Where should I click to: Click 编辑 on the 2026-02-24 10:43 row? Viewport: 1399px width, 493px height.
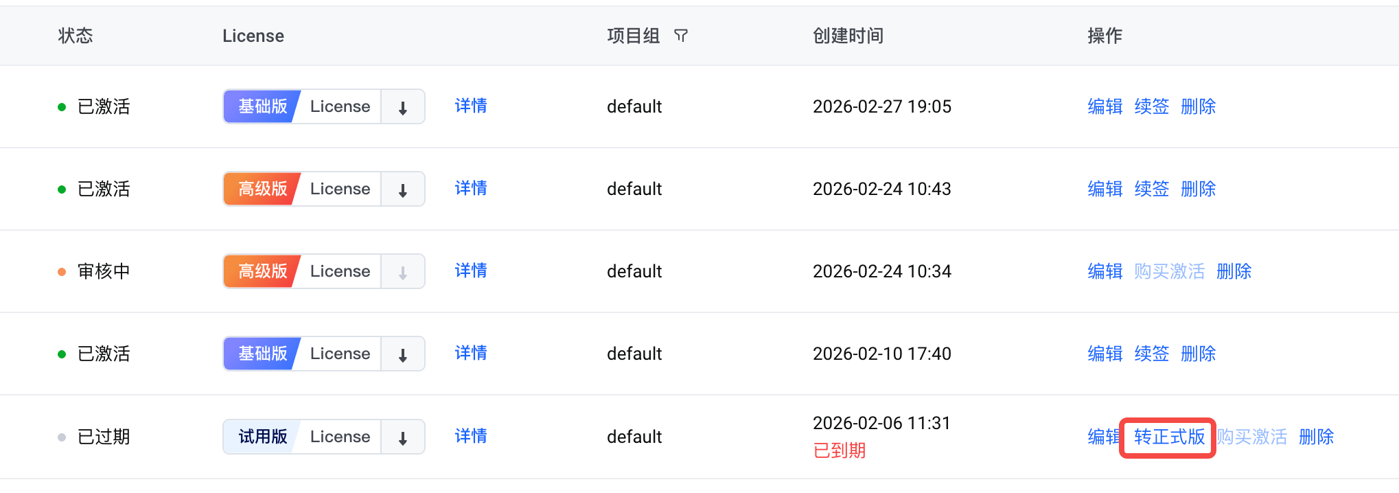[1105, 189]
